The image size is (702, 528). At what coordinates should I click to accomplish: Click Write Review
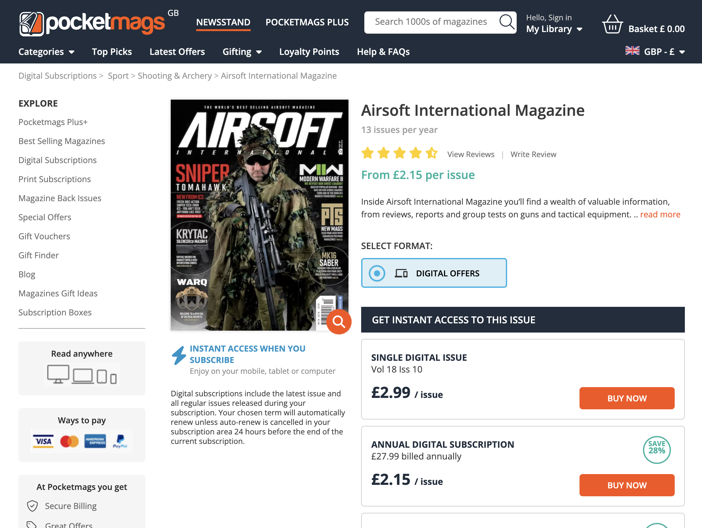point(533,154)
